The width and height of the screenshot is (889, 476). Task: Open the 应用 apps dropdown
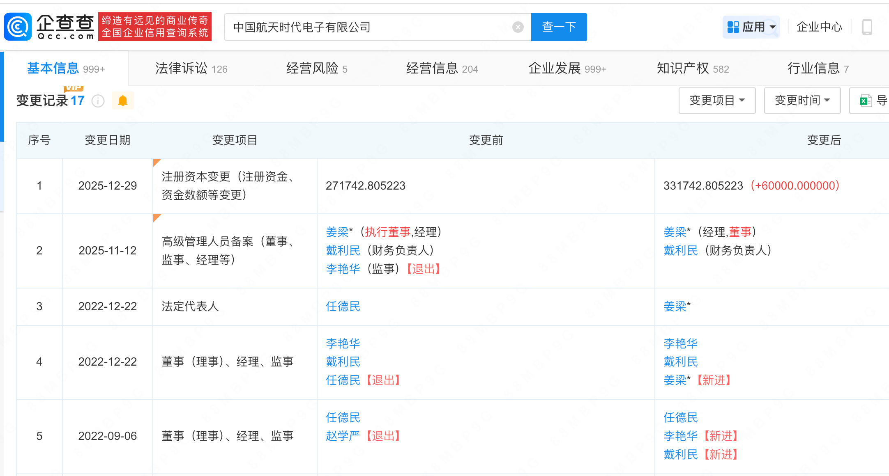(751, 27)
